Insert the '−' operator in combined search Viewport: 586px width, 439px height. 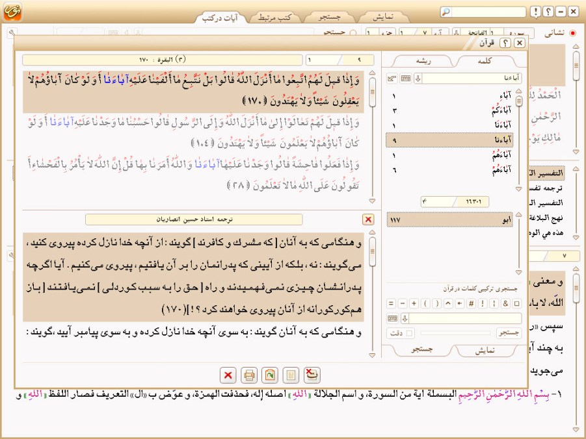click(x=403, y=303)
